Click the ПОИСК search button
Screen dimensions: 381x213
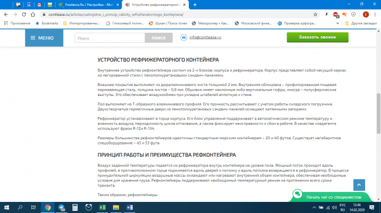(x=159, y=38)
